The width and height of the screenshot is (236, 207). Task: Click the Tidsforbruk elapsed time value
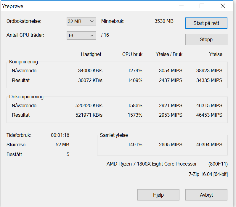tap(60, 135)
